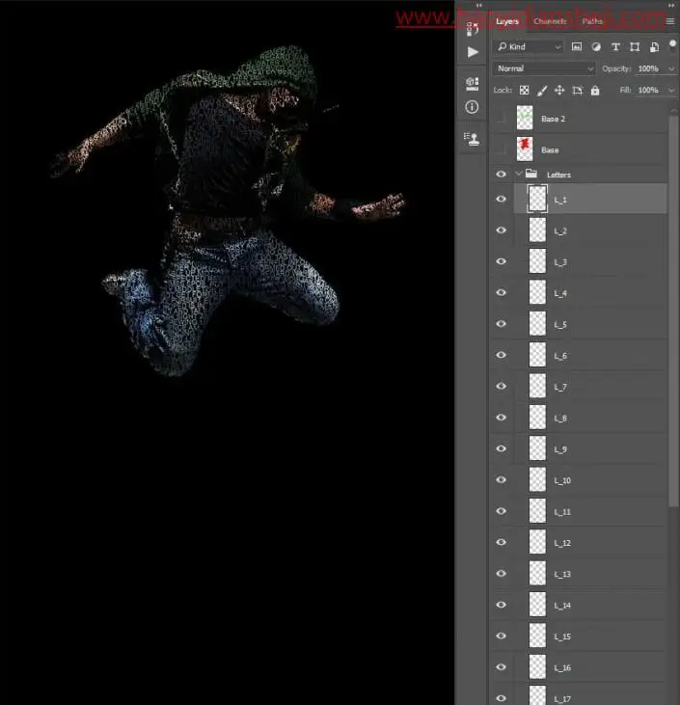Open the History panel icon
The image size is (680, 705).
(473, 29)
